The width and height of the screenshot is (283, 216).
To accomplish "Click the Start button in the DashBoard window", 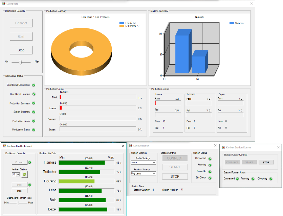I will click(x=21, y=37).
